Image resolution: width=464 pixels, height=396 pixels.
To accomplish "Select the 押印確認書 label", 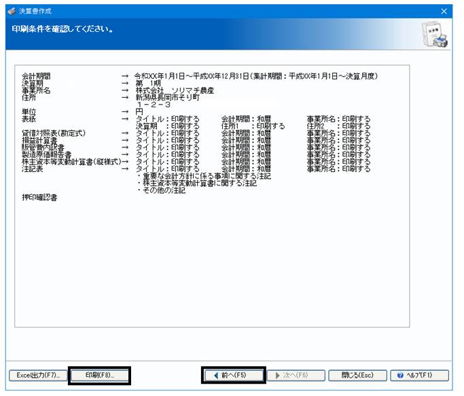I will pyautogui.click(x=39, y=198).
